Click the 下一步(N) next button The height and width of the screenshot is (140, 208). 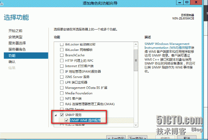point(137,138)
